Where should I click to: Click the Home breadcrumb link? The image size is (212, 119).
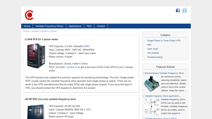pos(26,31)
